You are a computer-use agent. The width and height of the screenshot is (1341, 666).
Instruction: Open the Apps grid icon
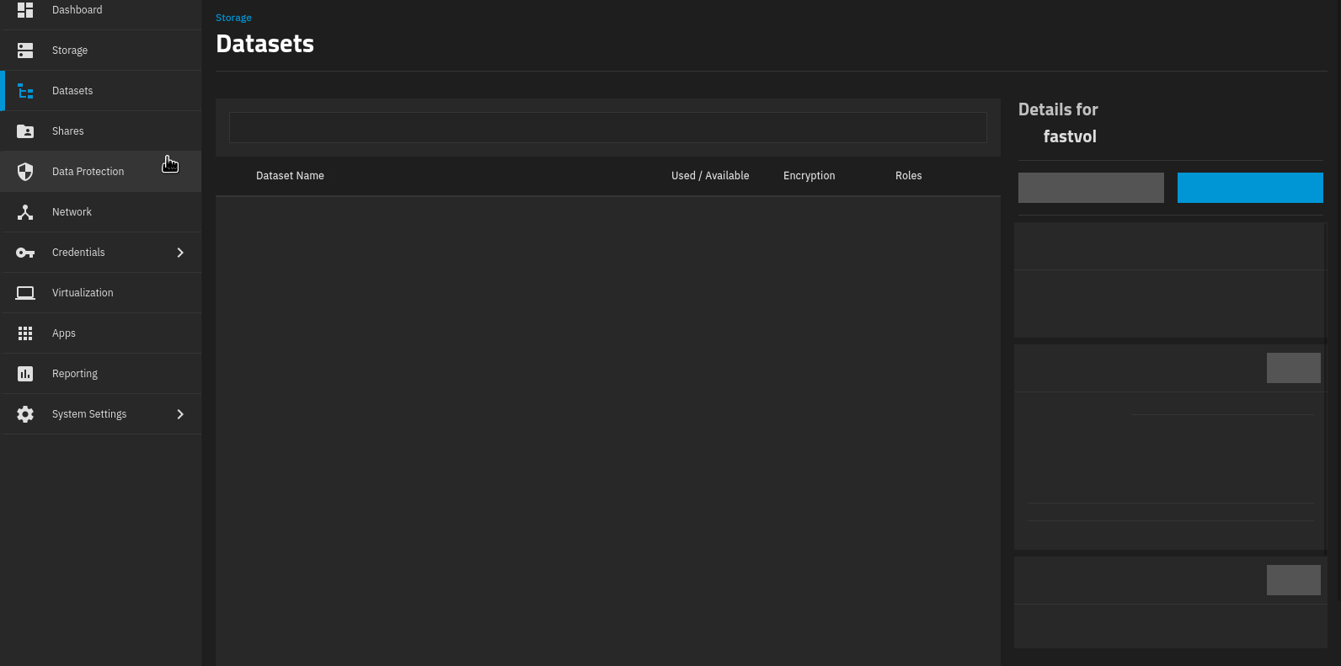click(25, 333)
